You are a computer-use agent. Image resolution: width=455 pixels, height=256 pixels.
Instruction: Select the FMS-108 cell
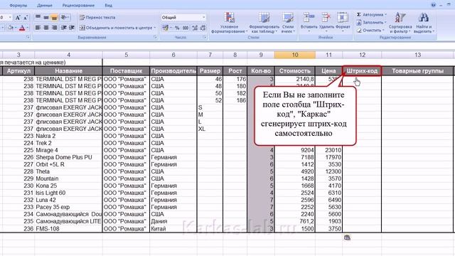click(68, 229)
